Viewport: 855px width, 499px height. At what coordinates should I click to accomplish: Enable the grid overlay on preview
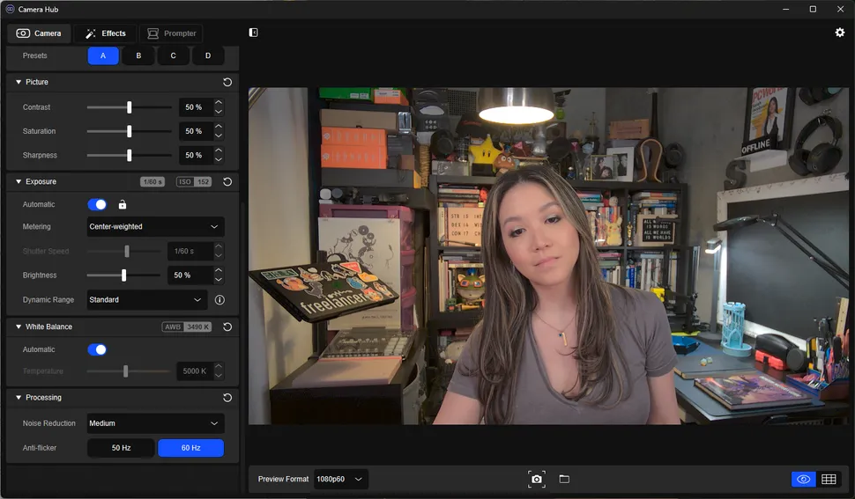(829, 479)
